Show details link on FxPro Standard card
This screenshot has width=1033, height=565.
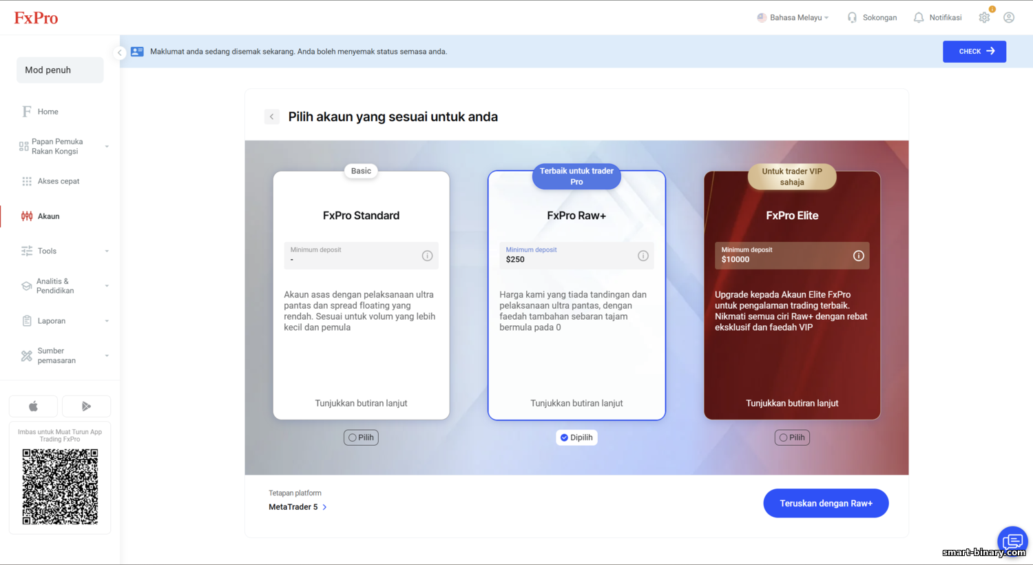tap(361, 404)
